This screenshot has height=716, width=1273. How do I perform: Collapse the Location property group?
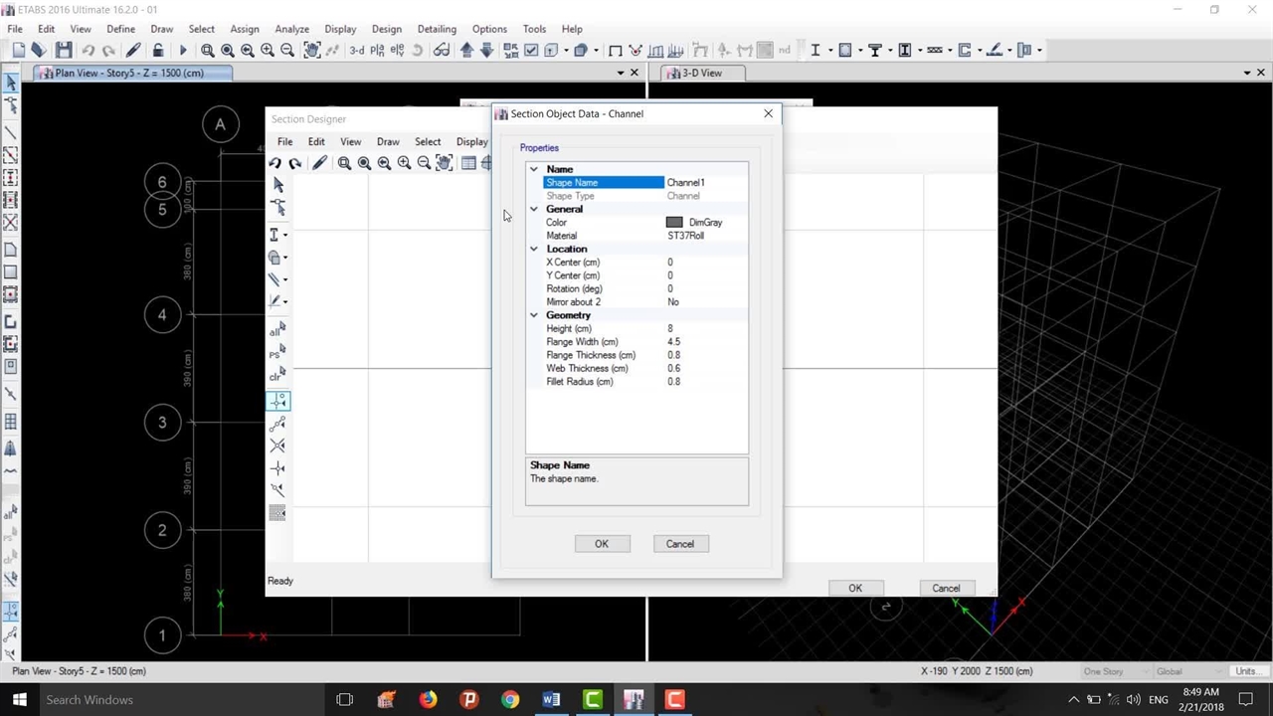click(x=534, y=249)
